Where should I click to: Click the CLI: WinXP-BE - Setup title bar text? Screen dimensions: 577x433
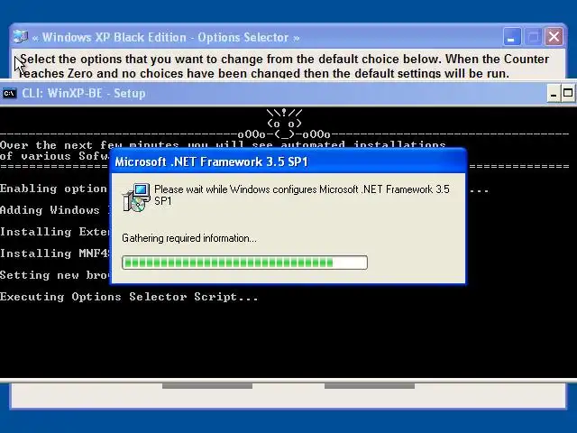tap(84, 93)
